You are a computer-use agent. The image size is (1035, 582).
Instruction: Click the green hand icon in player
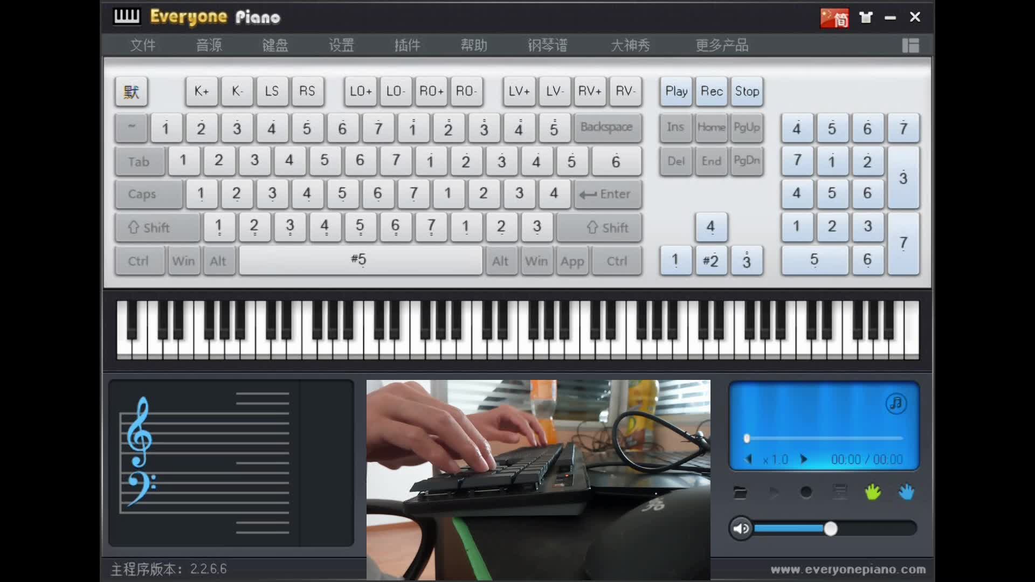pyautogui.click(x=872, y=493)
